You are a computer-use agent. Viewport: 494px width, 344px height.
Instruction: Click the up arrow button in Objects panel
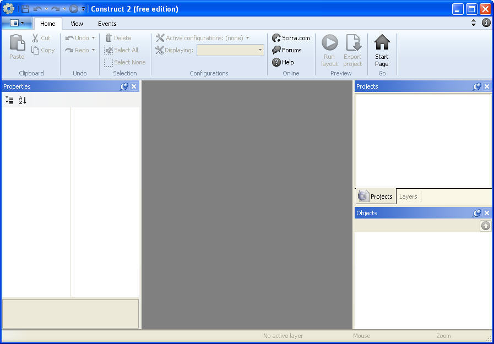486,226
